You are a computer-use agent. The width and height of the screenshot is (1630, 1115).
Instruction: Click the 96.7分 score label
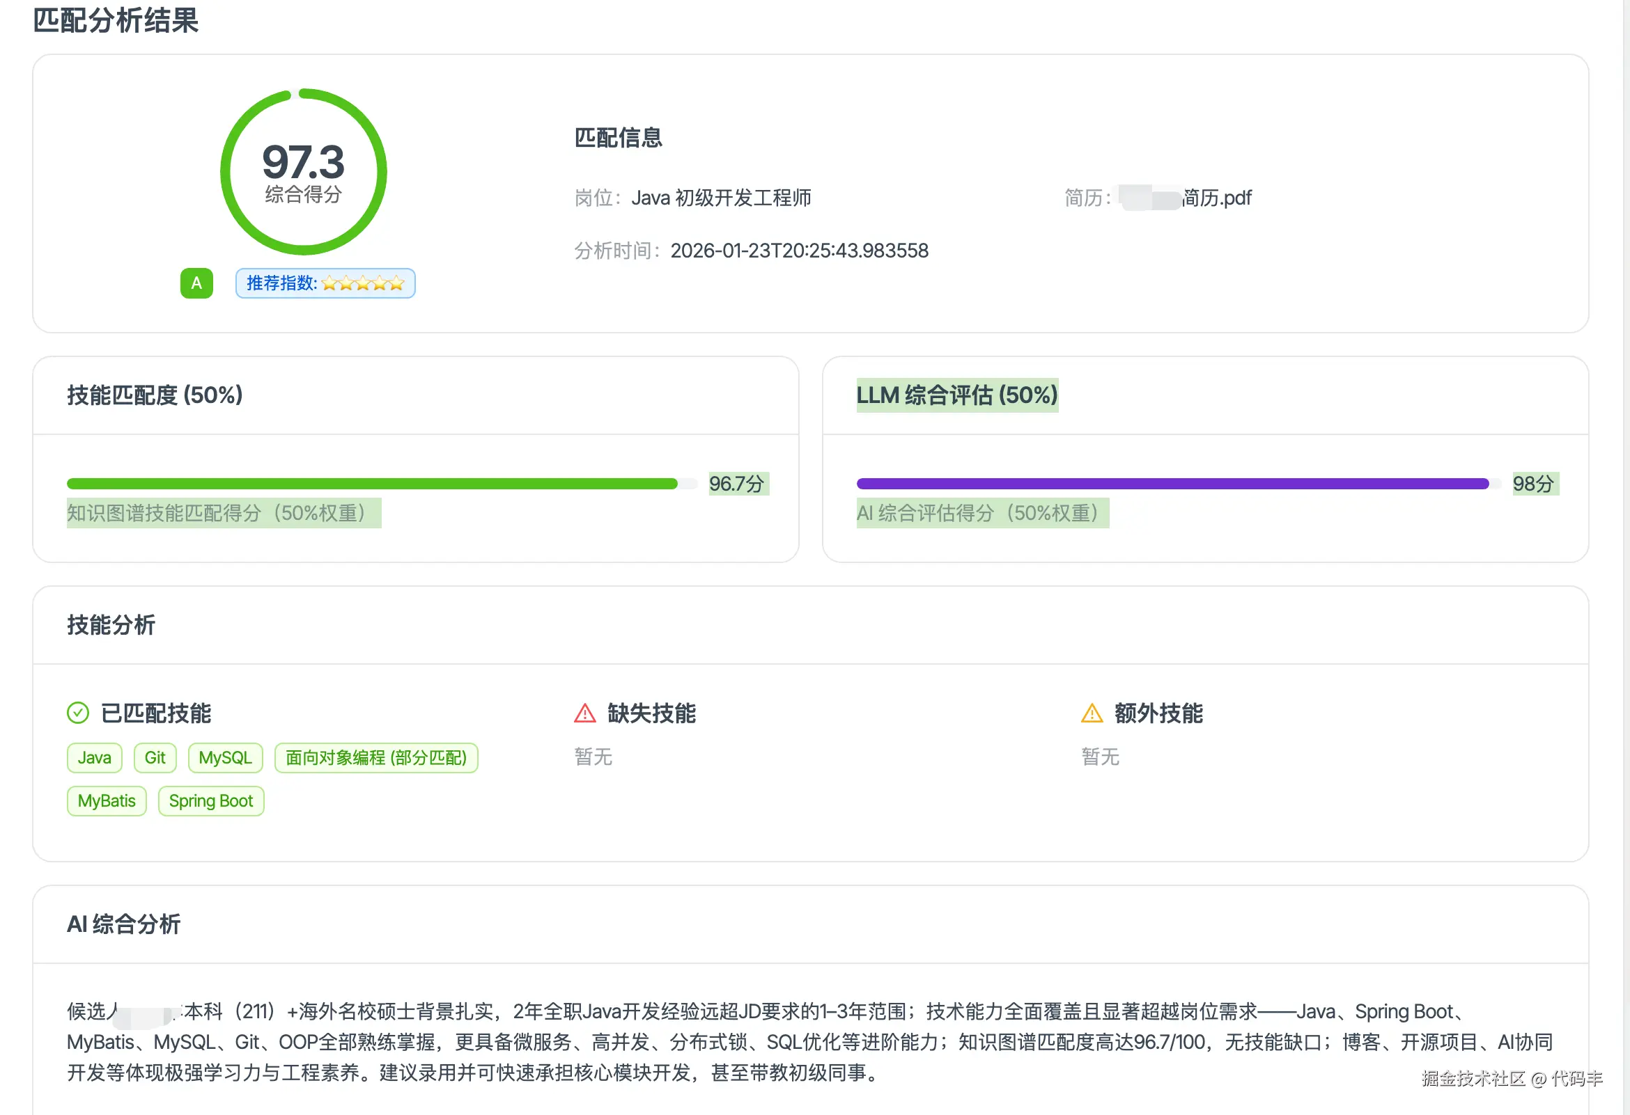(736, 484)
